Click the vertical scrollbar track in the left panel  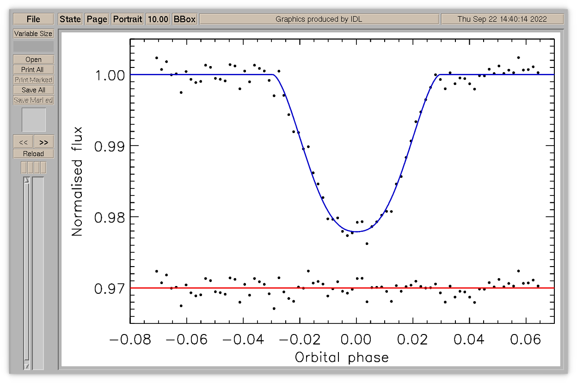pos(26,273)
